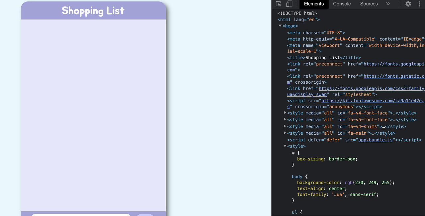Click the background-color rgb(230, 249, 255) text
Image resolution: width=425 pixels, height=216 pixels.
click(346, 183)
